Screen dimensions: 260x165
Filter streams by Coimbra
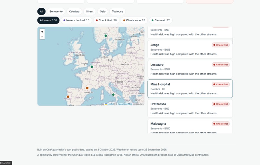tap(74, 11)
